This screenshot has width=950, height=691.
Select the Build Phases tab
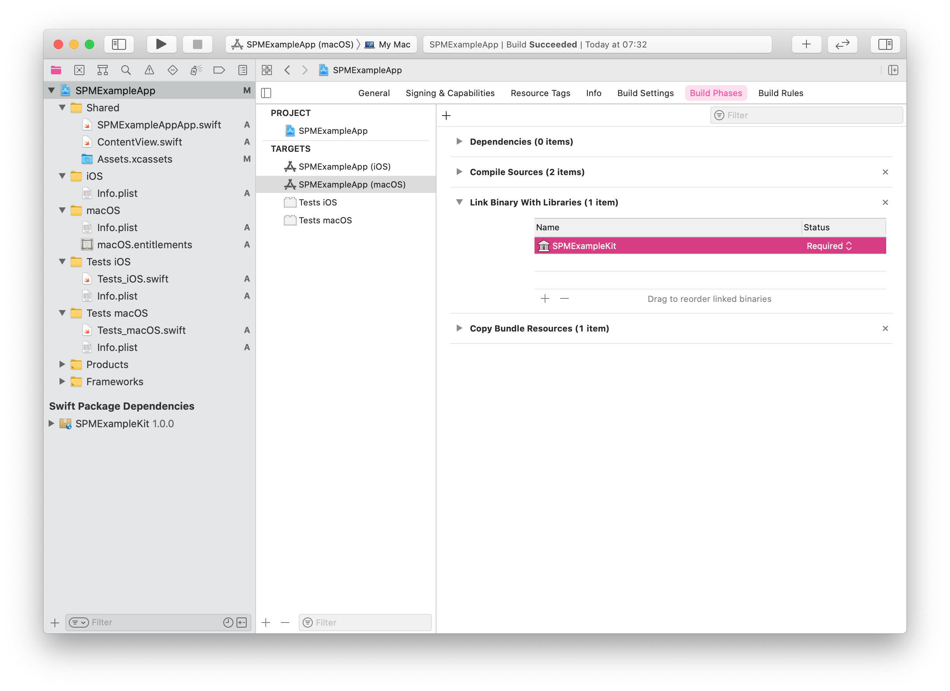[x=716, y=93]
